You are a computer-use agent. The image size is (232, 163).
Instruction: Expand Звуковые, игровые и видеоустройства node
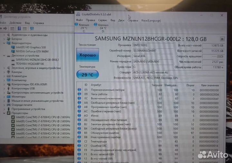pyautogui.click(x=4, y=68)
